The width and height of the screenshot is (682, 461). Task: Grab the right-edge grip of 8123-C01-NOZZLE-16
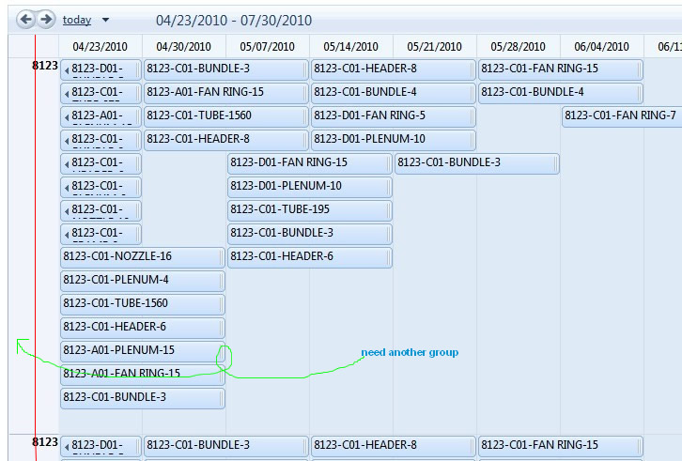(x=222, y=258)
